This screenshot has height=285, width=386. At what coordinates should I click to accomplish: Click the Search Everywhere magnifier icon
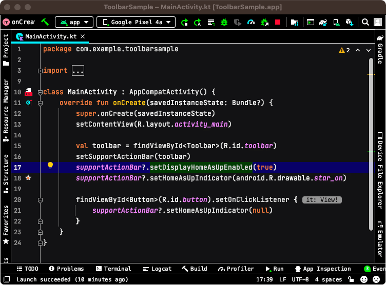point(365,22)
